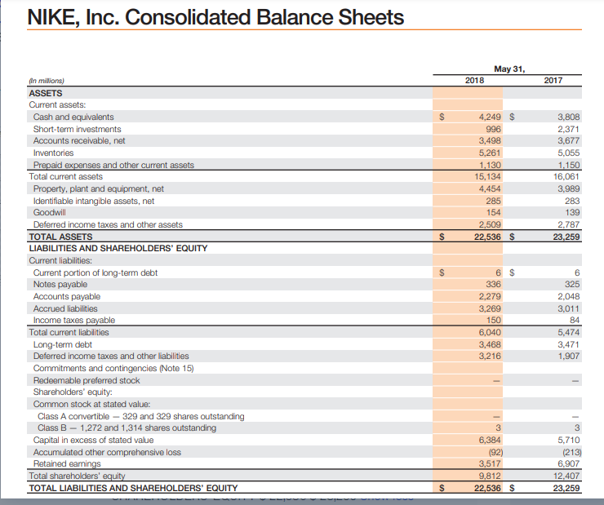Click 'Shareholders' equity:' subheading
604x505 pixels.
point(73,392)
